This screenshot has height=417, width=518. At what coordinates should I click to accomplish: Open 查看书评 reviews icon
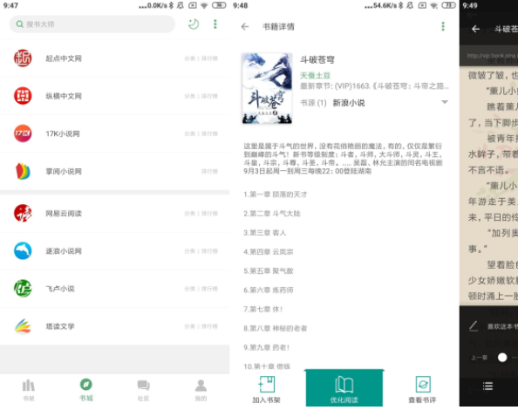(422, 390)
